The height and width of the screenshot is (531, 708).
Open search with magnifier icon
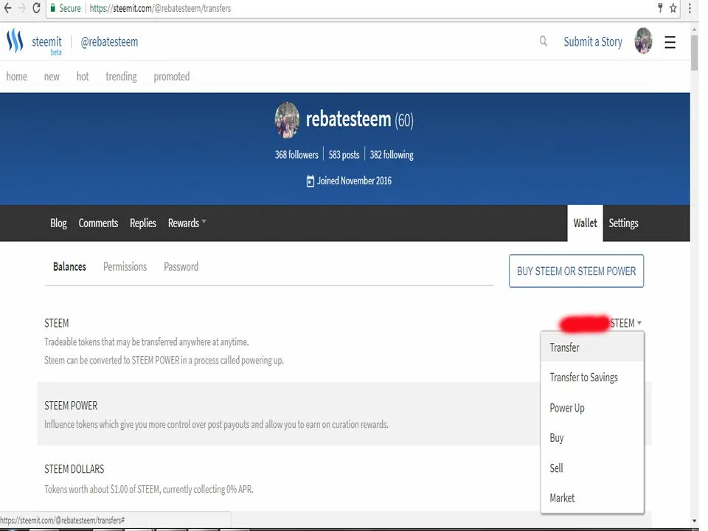(544, 41)
